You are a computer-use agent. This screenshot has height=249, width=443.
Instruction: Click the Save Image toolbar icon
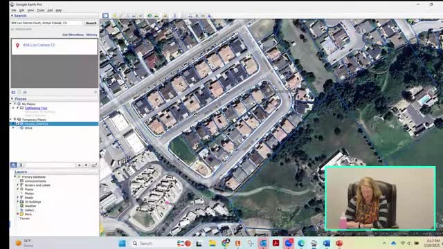pos(197,15)
